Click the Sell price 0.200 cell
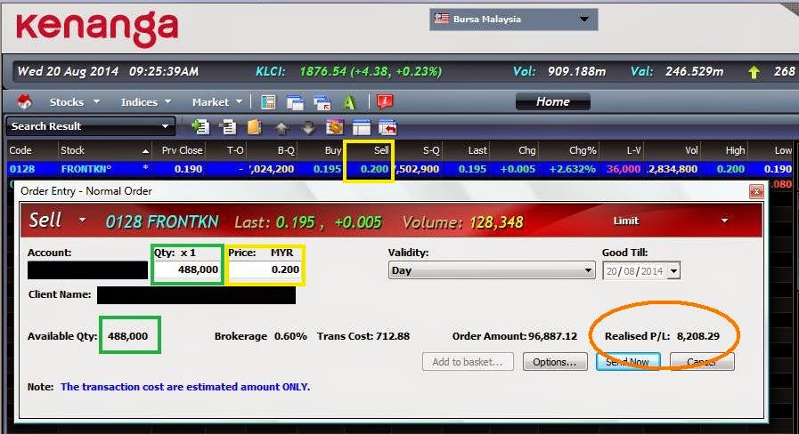 tap(374, 169)
